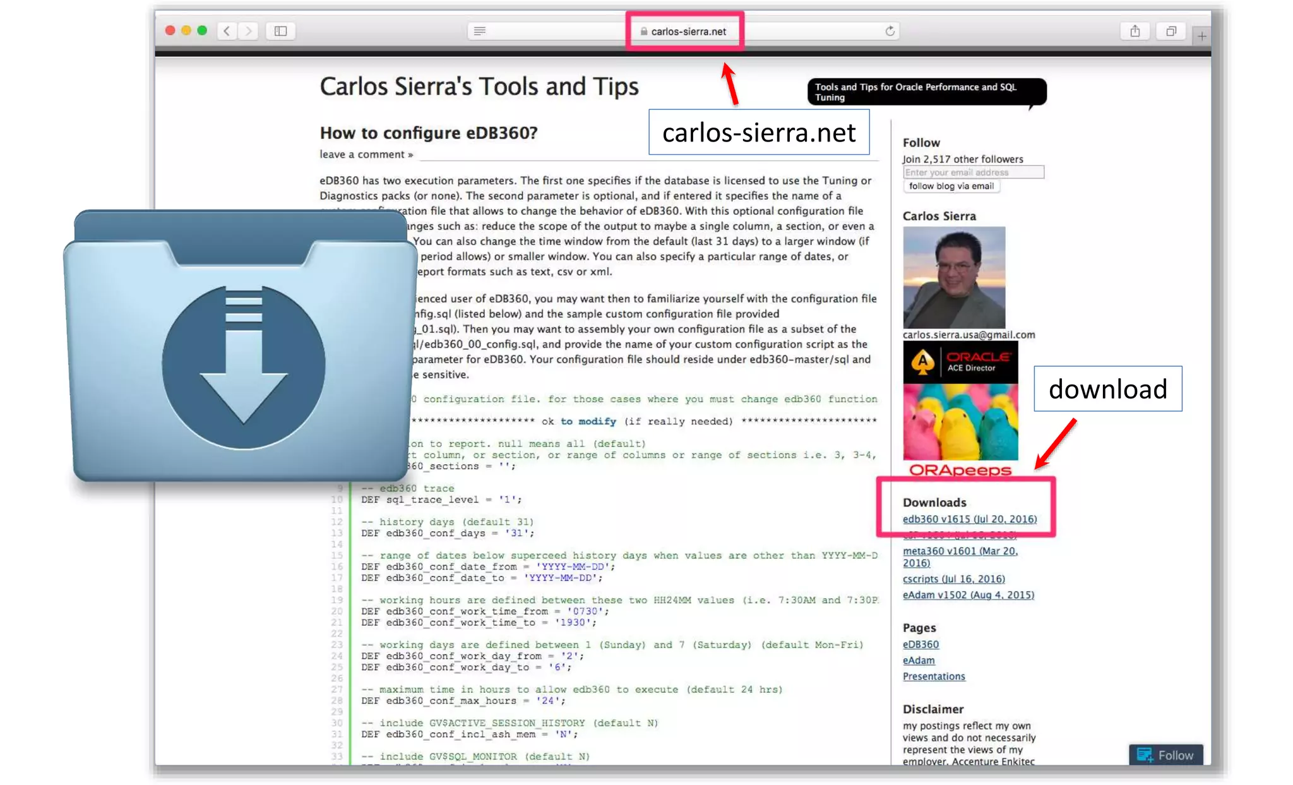The image size is (1293, 785).
Task: Click code line DEF edb360_conf_work_time_from = '0730'
Action: coord(485,611)
